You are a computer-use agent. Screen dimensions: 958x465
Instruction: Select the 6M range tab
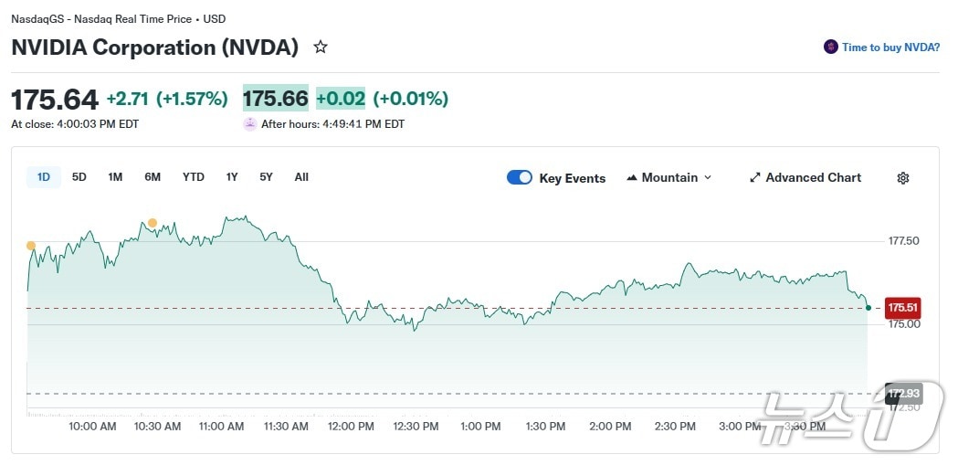click(x=153, y=177)
